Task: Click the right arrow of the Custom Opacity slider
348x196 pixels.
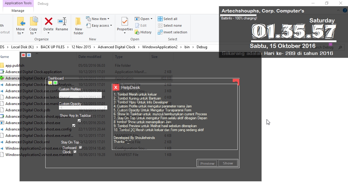Action: 105,108
